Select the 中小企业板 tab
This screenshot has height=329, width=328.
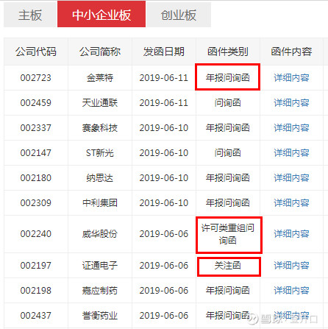101,14
